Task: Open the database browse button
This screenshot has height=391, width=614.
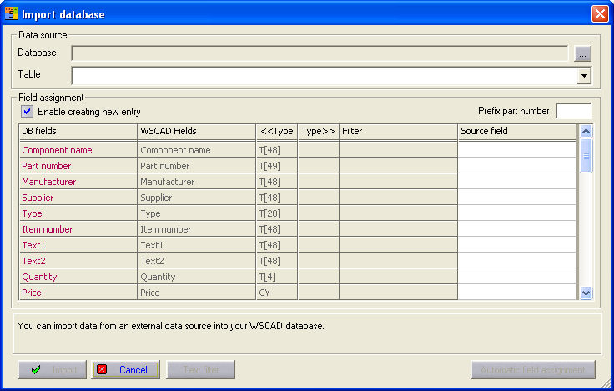Action: (x=582, y=53)
